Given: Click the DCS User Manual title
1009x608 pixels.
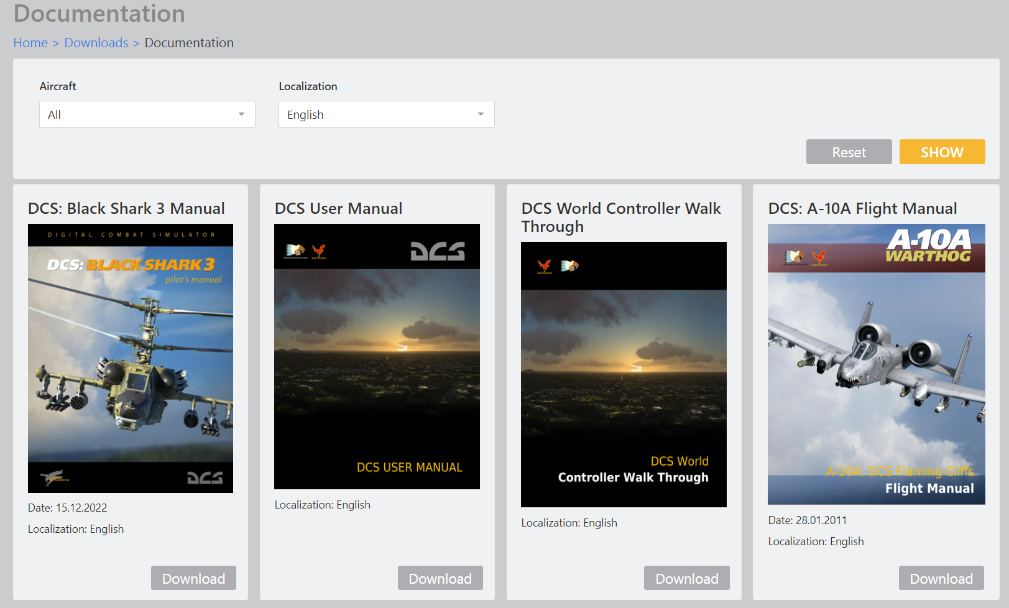Looking at the screenshot, I should (339, 208).
